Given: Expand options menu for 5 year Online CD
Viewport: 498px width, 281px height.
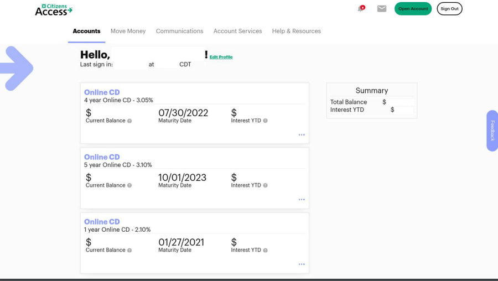Looking at the screenshot, I should point(302,200).
